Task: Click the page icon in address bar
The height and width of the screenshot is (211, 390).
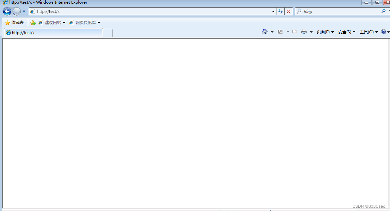Action: pos(32,12)
